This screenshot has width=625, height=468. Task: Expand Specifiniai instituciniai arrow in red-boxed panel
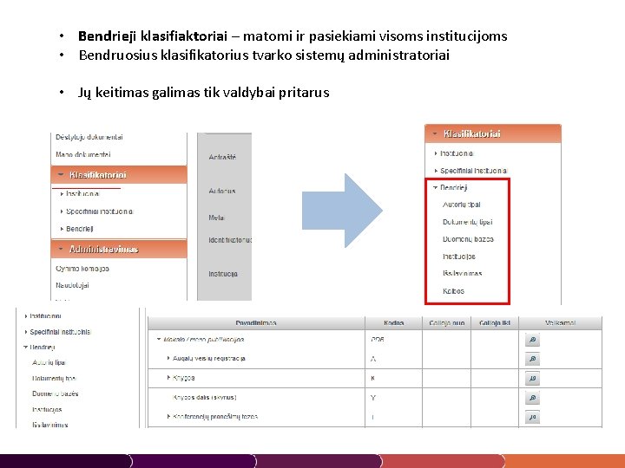[436, 171]
